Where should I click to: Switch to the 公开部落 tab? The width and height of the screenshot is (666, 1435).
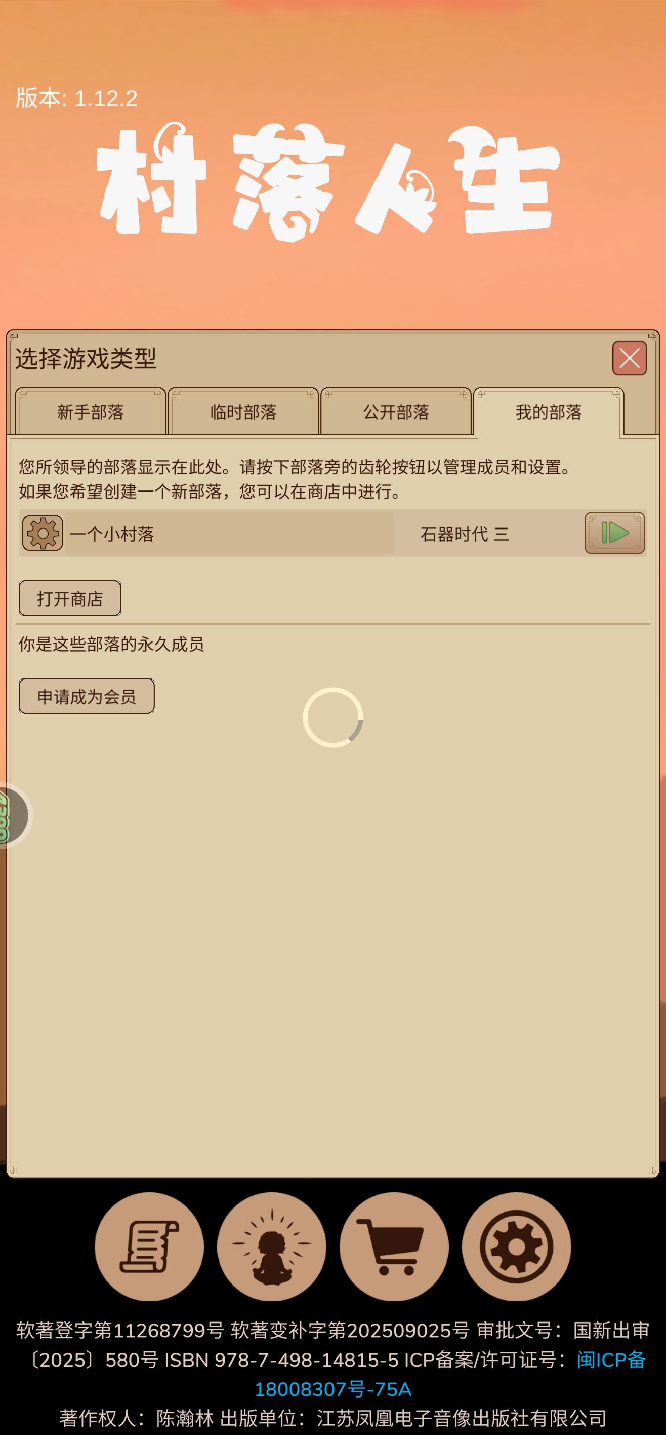click(396, 411)
